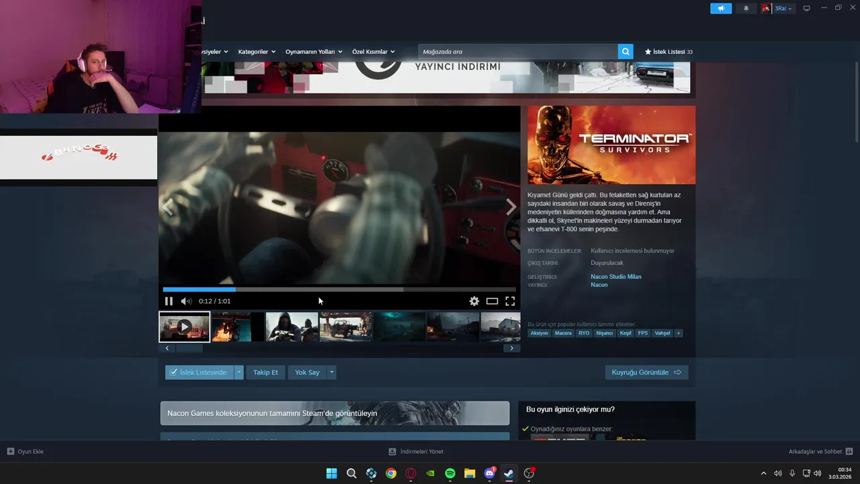Screen dimensions: 860x484
Task: Open the video settings gear
Action: (x=474, y=301)
